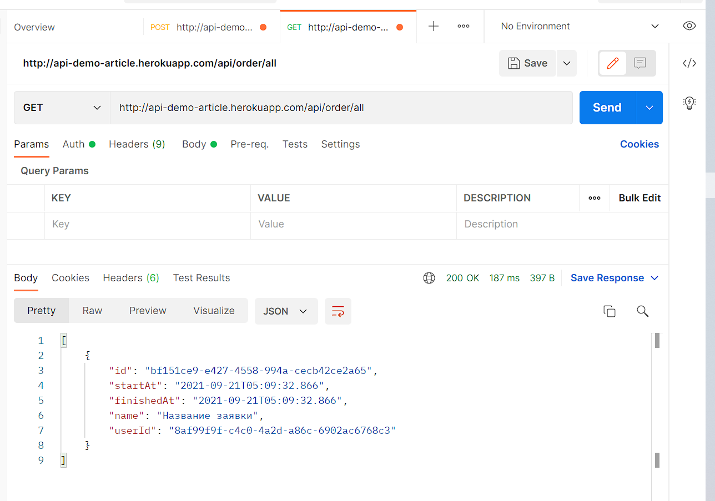Search the response with magnifier icon
Image resolution: width=715 pixels, height=501 pixels.
[x=642, y=311]
